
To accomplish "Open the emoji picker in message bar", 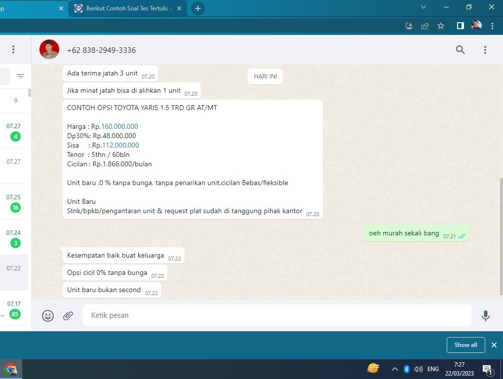I will (x=48, y=315).
